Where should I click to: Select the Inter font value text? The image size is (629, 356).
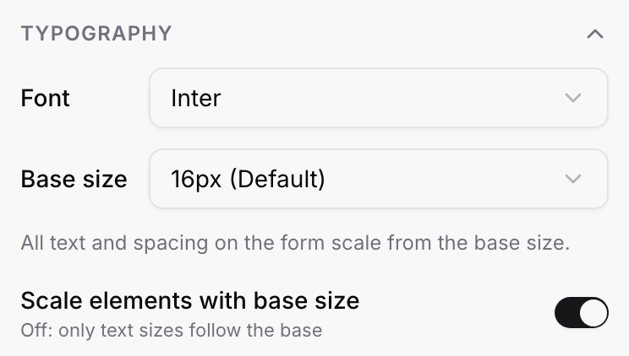(x=196, y=98)
